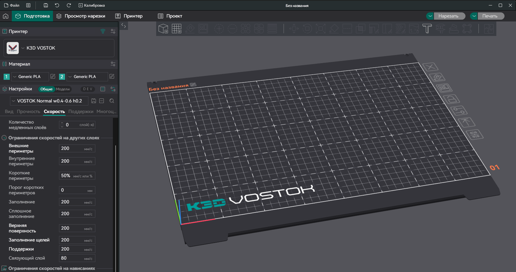Click the Variable layer height icon
The image size is (516, 272).
coord(272,29)
